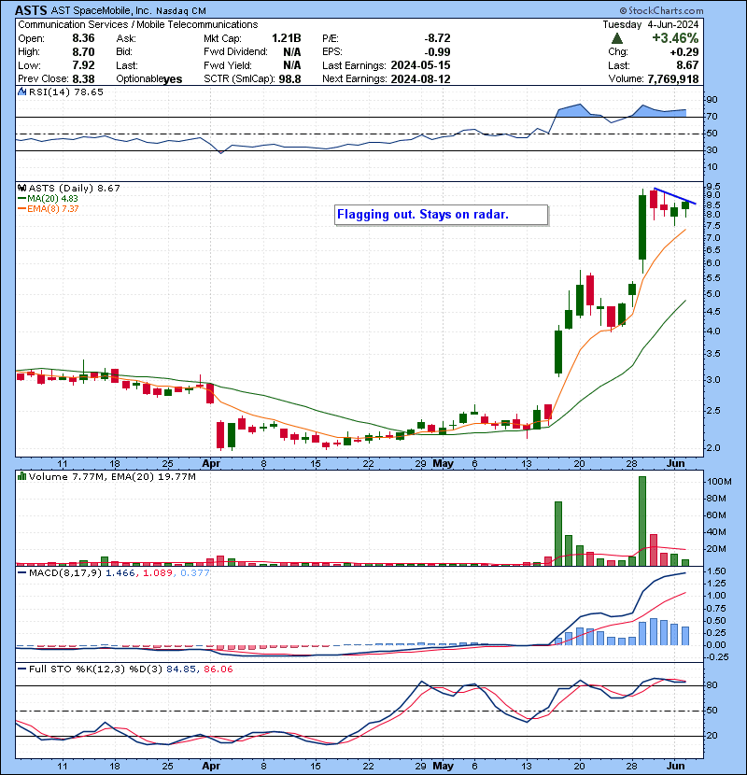
Task: Click the MACD signal value 1.089
Action: coord(157,572)
